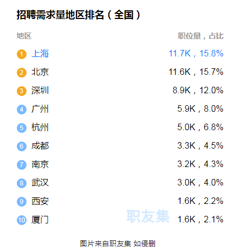Open the 上海 region link
245x250 pixels.
pyautogui.click(x=40, y=54)
